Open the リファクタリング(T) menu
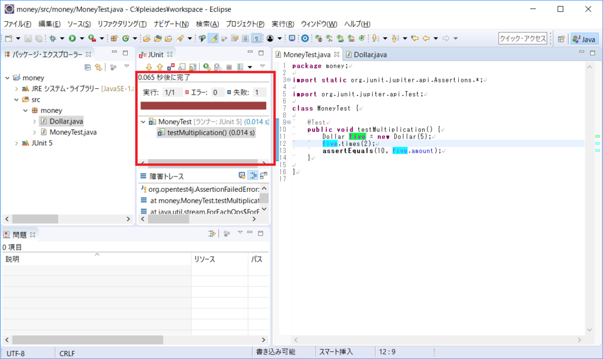The width and height of the screenshot is (603, 359). coord(122,24)
